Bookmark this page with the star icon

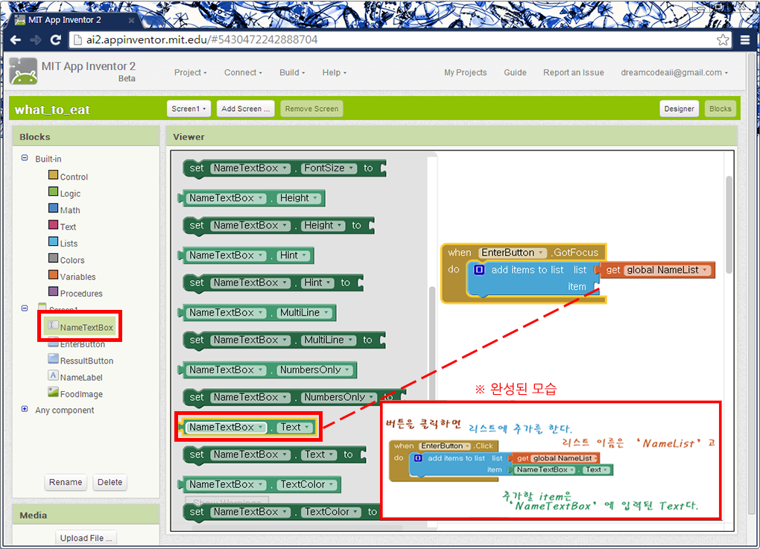click(x=723, y=39)
